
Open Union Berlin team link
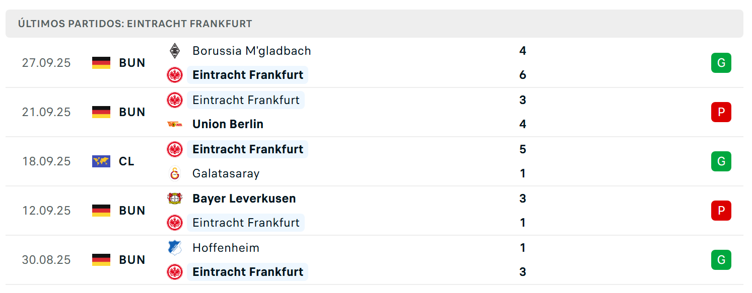pyautogui.click(x=228, y=124)
